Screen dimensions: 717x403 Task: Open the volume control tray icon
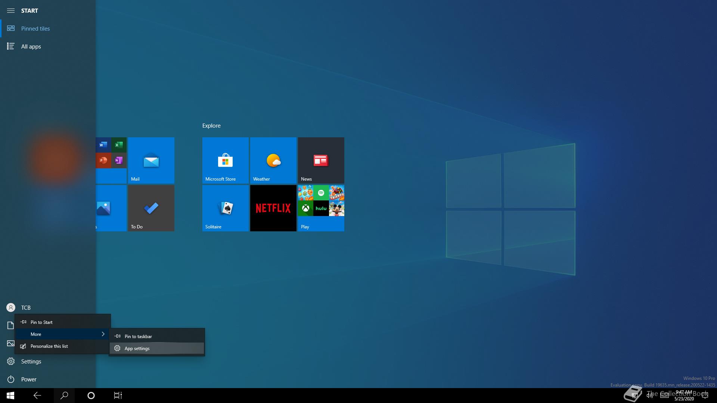650,396
